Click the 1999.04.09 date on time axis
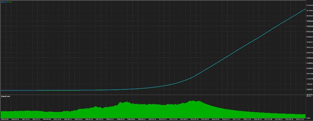This screenshot has width=313, height=121. 5,120
